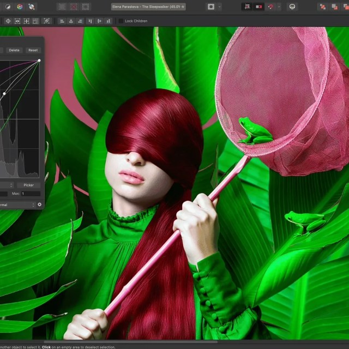The height and width of the screenshot is (349, 349).
Task: Toggle Show Alignment Handles icon
Action: (27, 21)
